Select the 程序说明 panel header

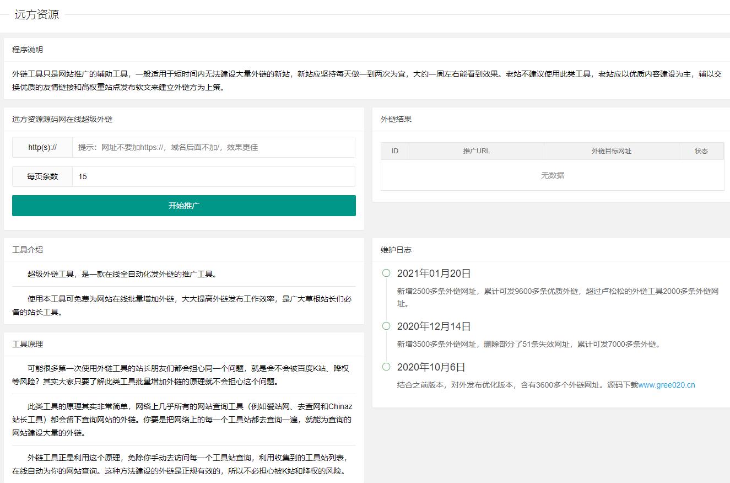coord(28,50)
